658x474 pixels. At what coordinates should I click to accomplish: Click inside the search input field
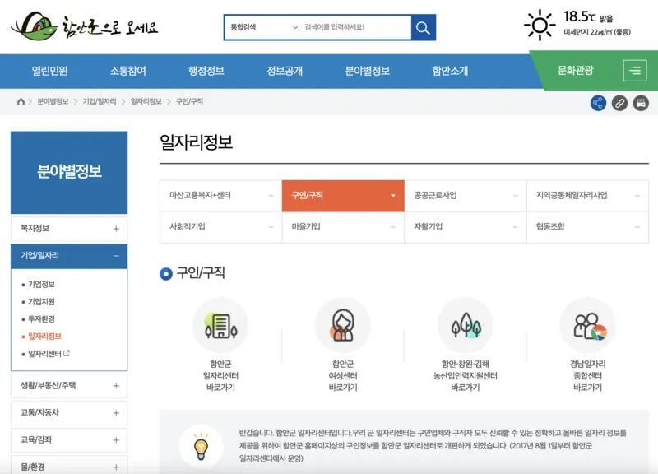[354, 27]
